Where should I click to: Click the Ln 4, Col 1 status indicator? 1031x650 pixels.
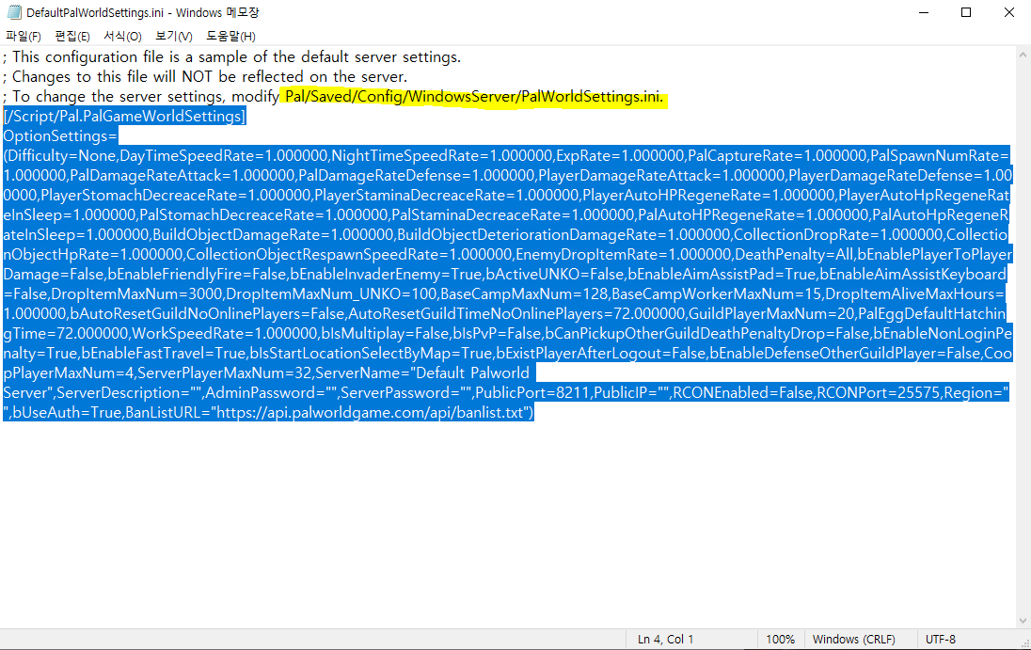click(665, 639)
